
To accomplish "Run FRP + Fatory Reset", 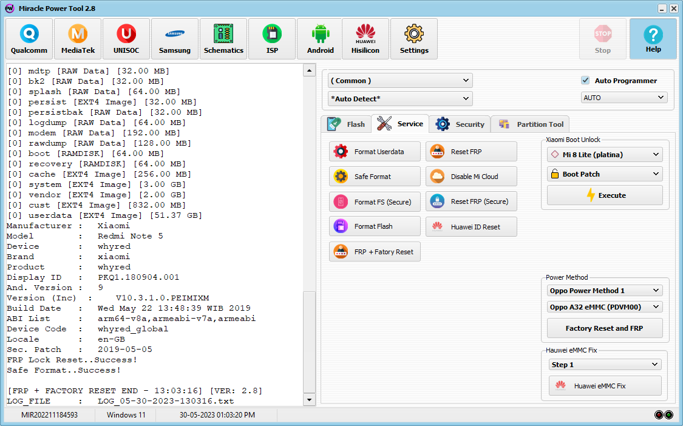I will point(375,252).
